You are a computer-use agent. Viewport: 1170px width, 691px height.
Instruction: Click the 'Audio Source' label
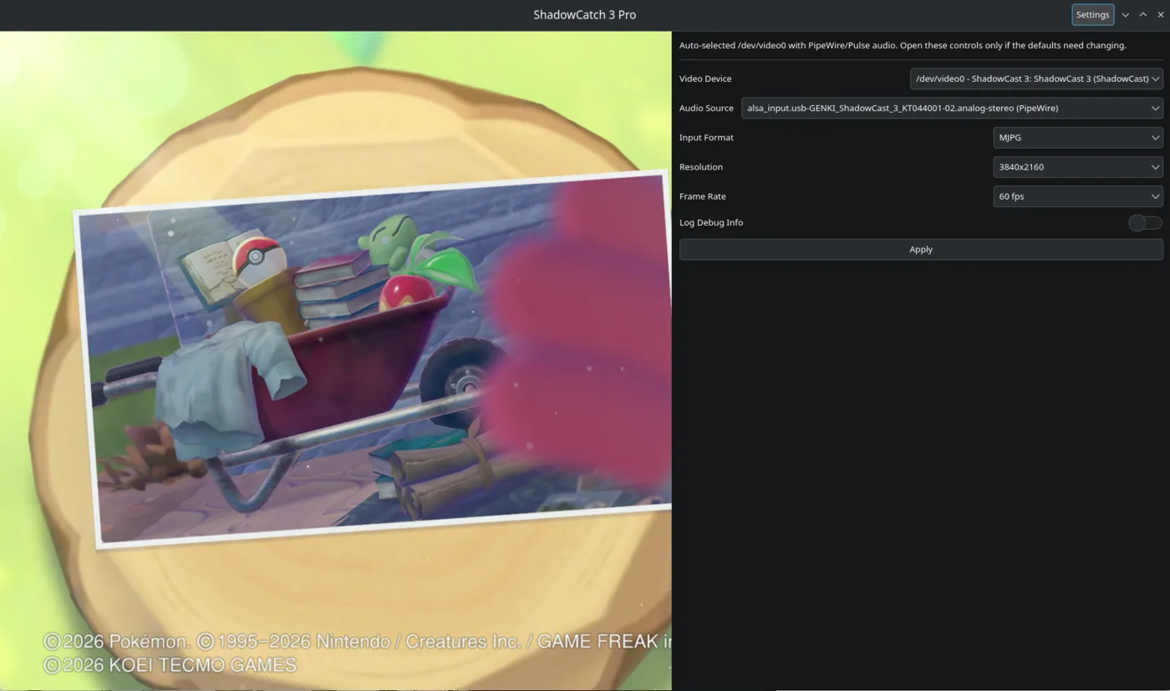(706, 108)
